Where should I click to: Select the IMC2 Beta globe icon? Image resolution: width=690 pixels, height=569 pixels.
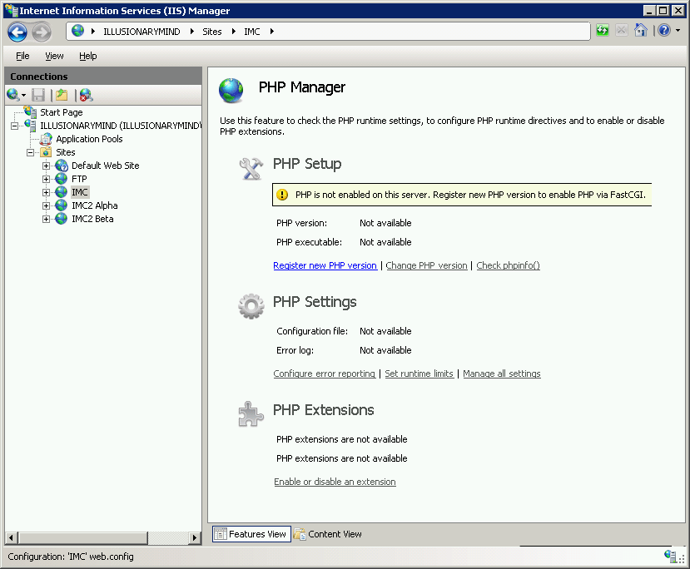(61, 219)
